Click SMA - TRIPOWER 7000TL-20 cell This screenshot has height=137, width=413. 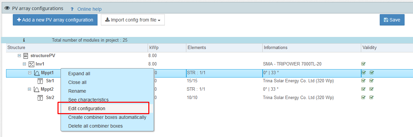(x=292, y=64)
